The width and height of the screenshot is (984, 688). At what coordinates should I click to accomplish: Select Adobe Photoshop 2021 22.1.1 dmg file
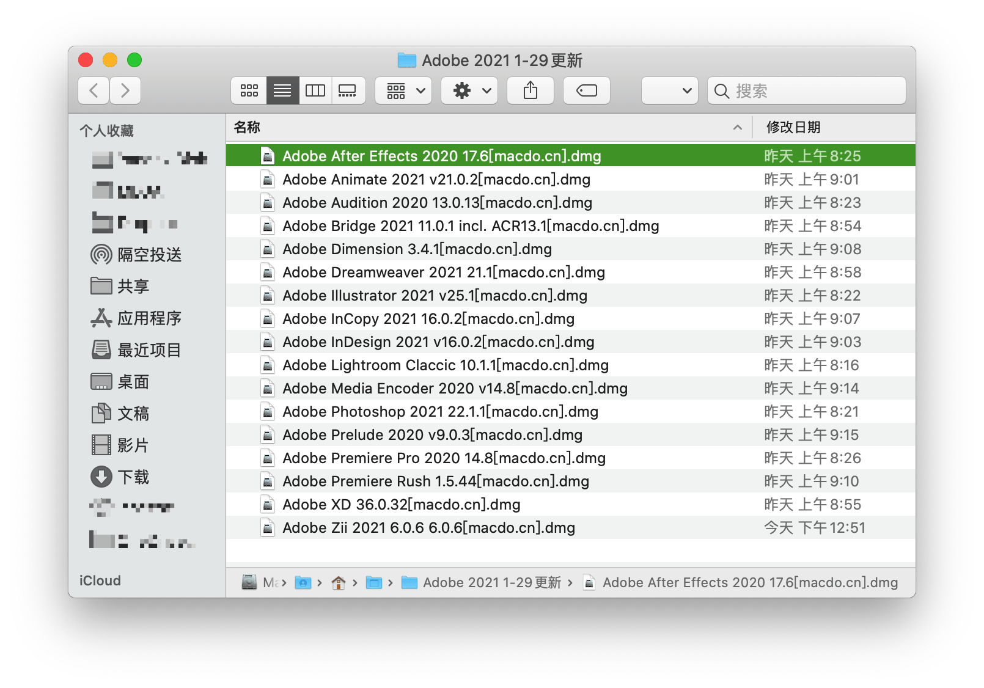tap(440, 412)
